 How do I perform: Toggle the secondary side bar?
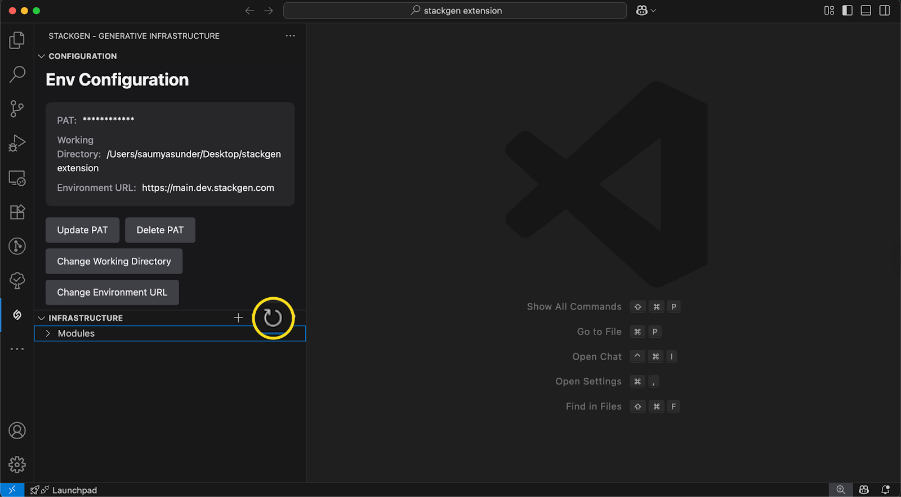[885, 11]
